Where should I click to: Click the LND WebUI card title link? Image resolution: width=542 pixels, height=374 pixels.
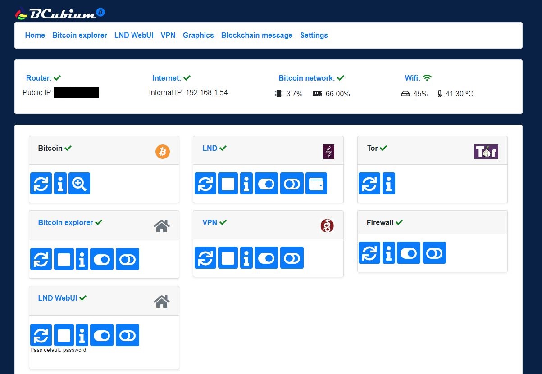(x=58, y=298)
